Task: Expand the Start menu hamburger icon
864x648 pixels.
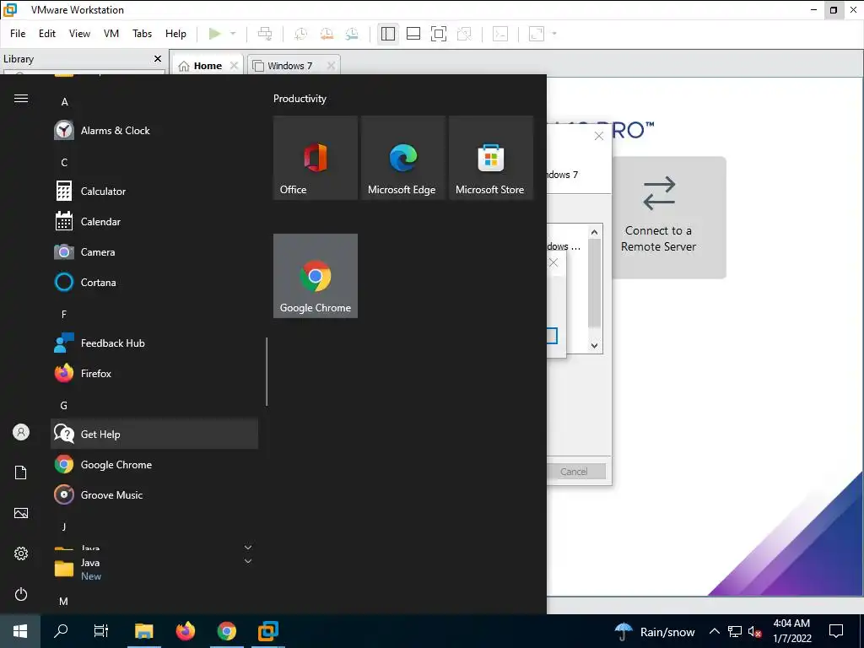Action: click(x=21, y=99)
